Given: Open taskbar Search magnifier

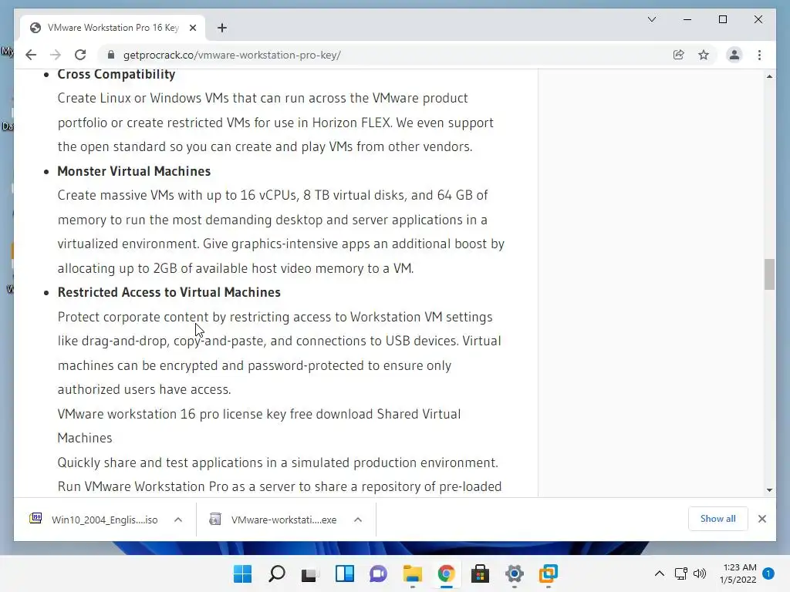Looking at the screenshot, I should coord(277,573).
